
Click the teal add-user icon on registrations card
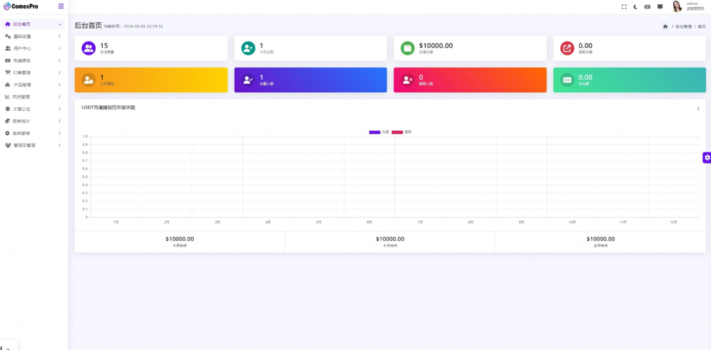248,48
